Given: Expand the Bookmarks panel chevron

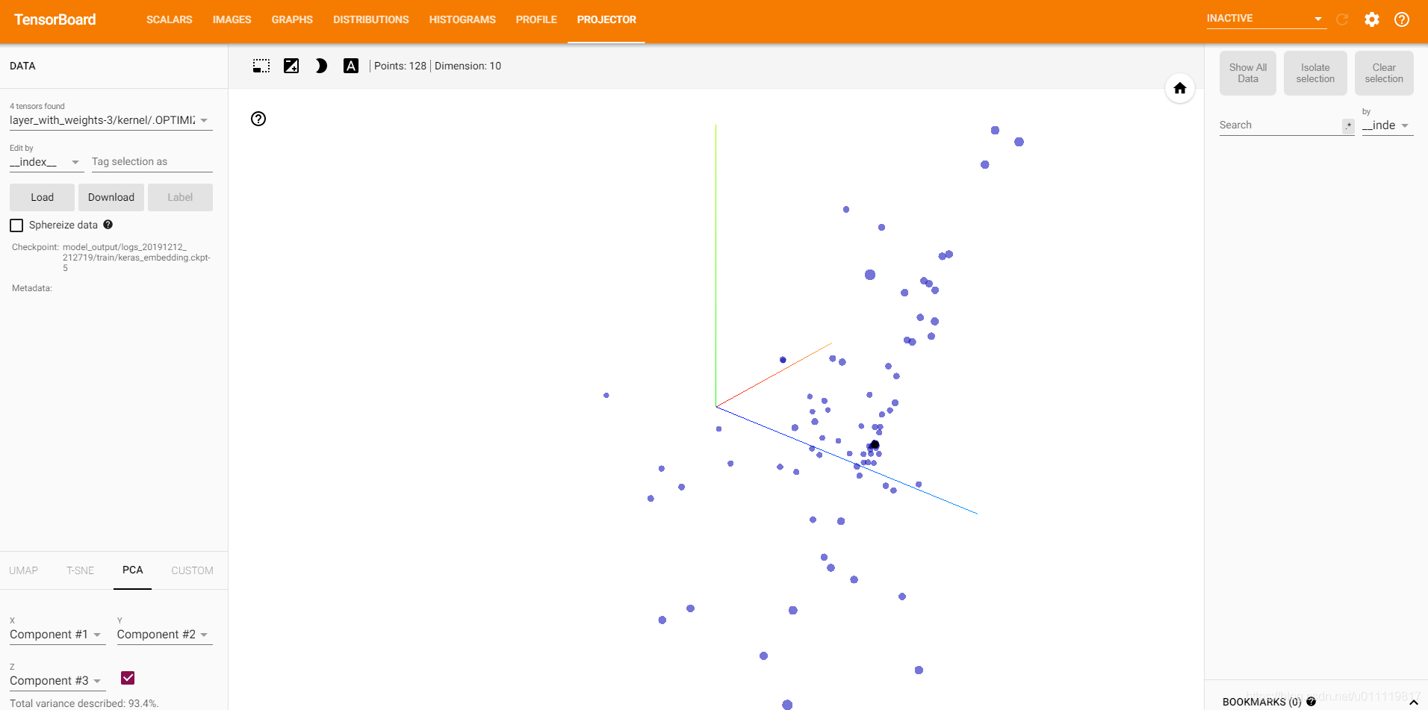Looking at the screenshot, I should click(x=1413, y=702).
